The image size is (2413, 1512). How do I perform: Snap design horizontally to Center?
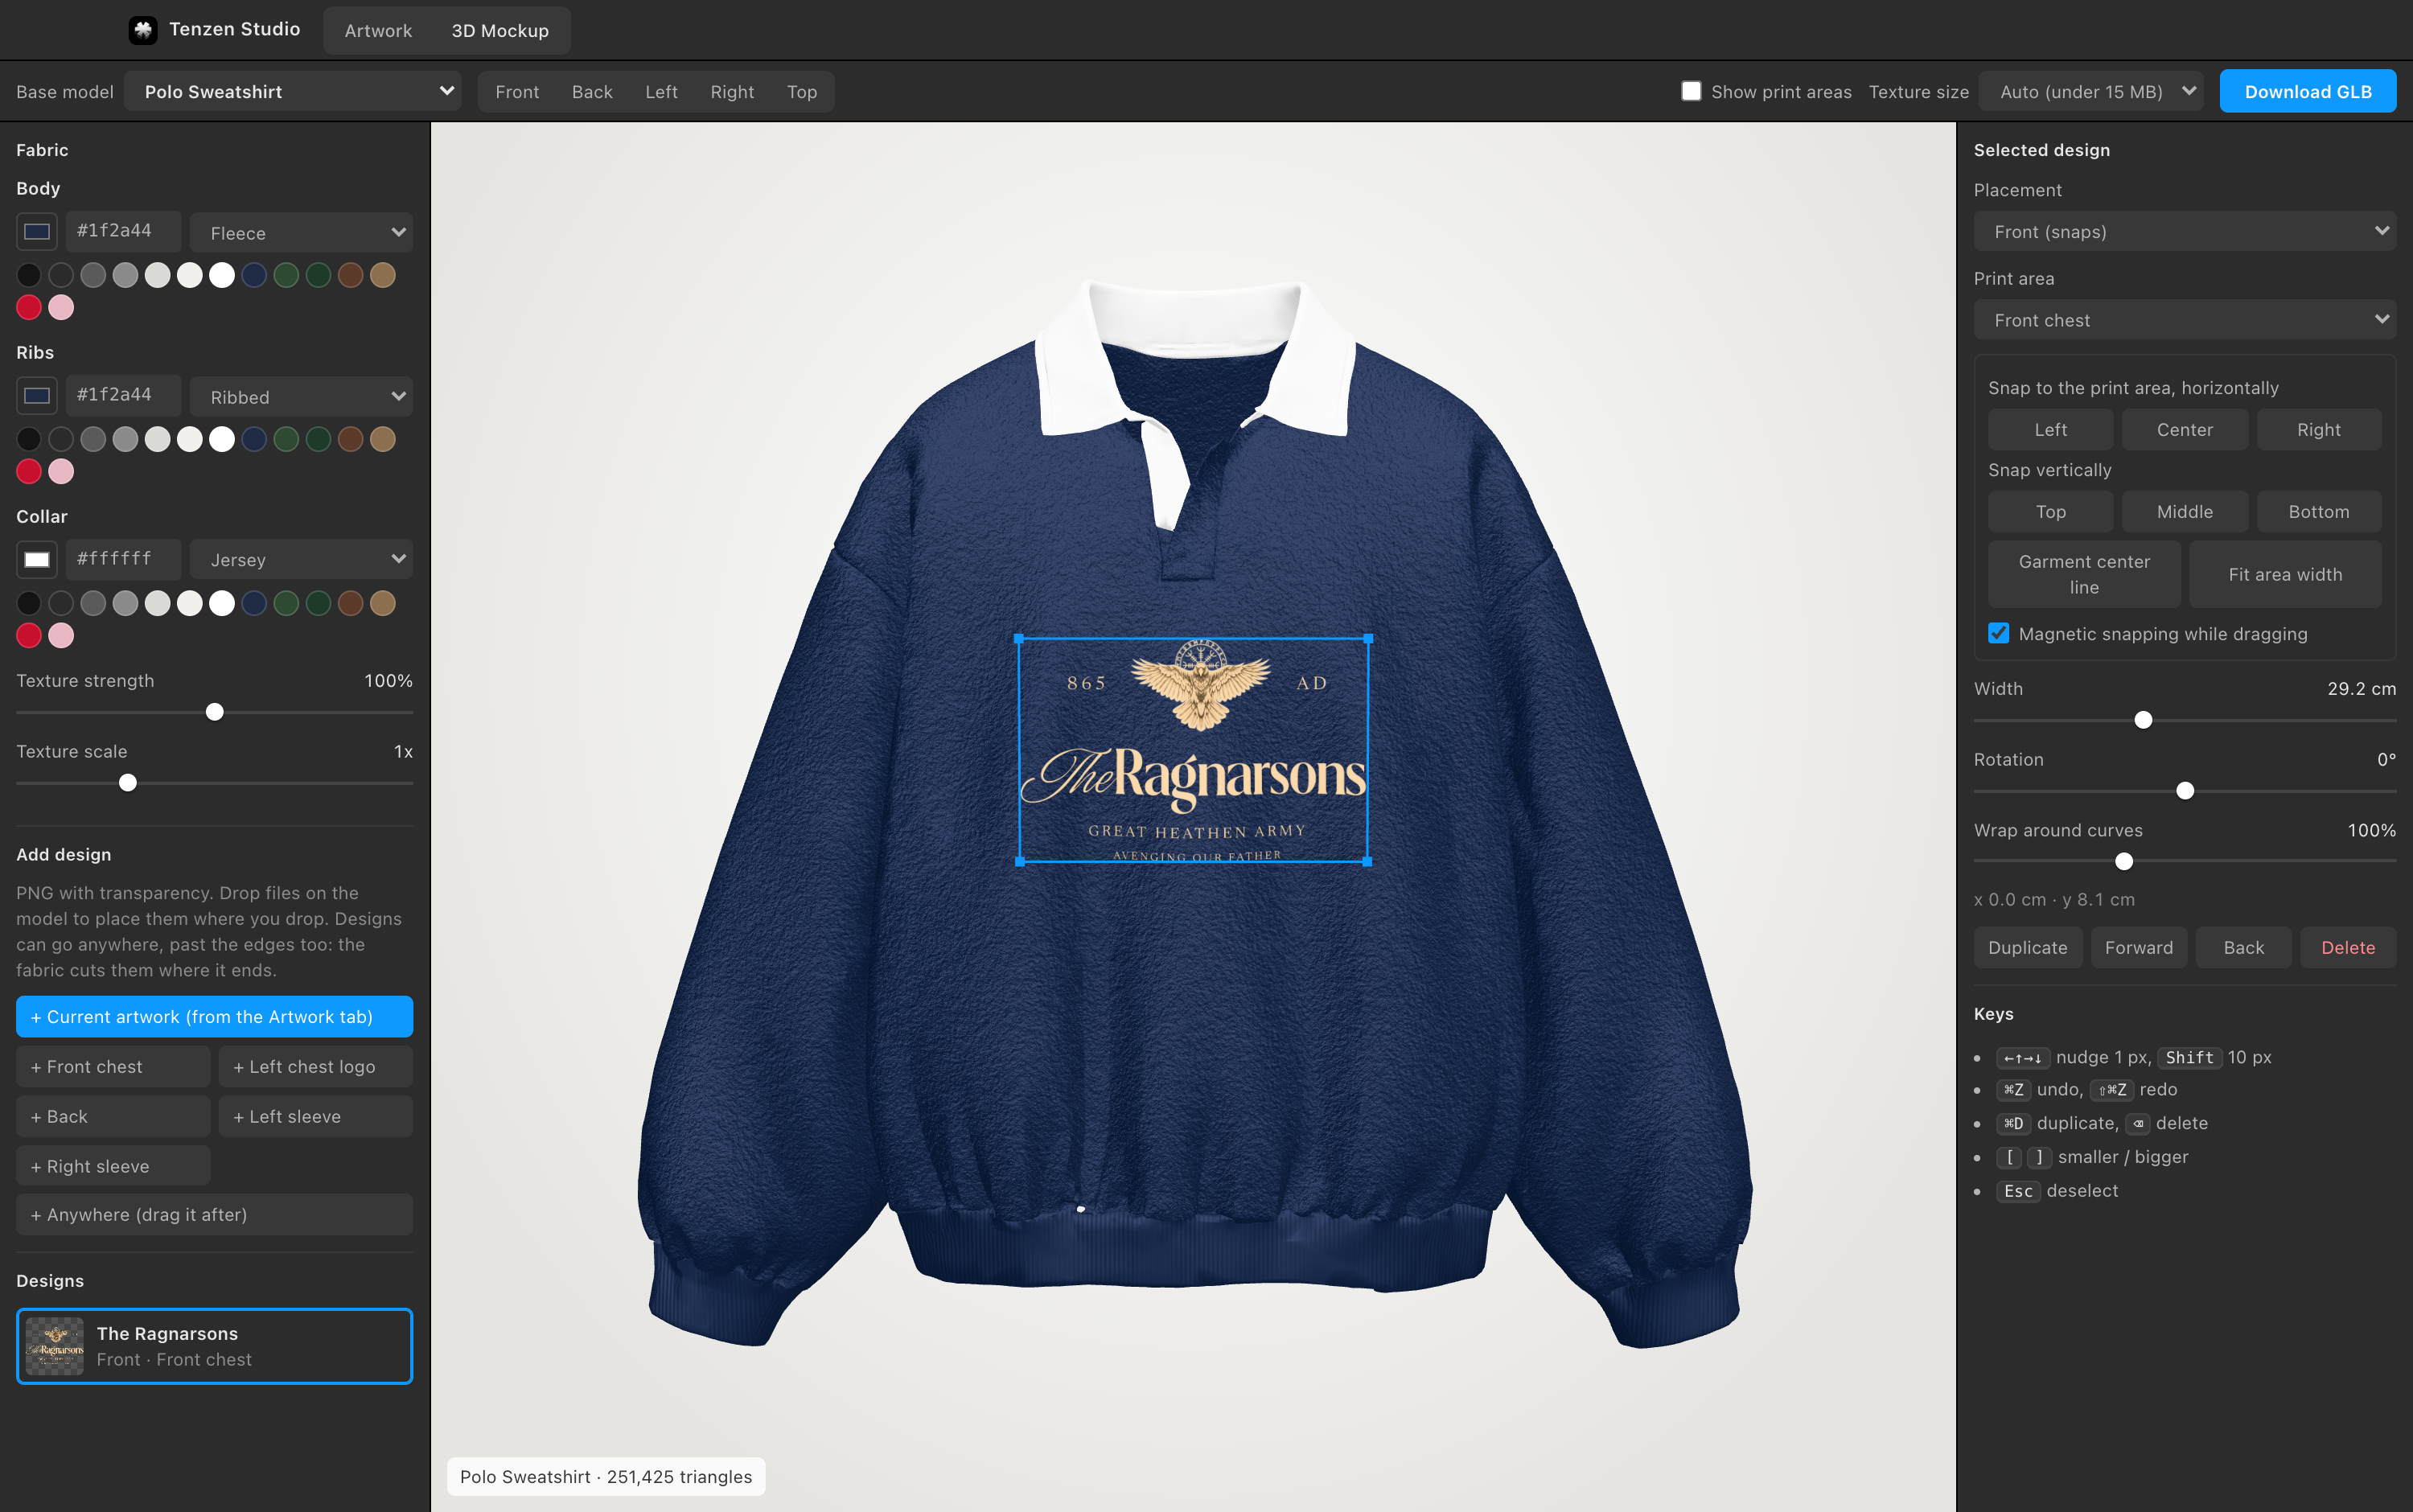[x=2185, y=429]
